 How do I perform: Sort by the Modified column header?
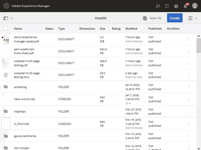coord(131,29)
